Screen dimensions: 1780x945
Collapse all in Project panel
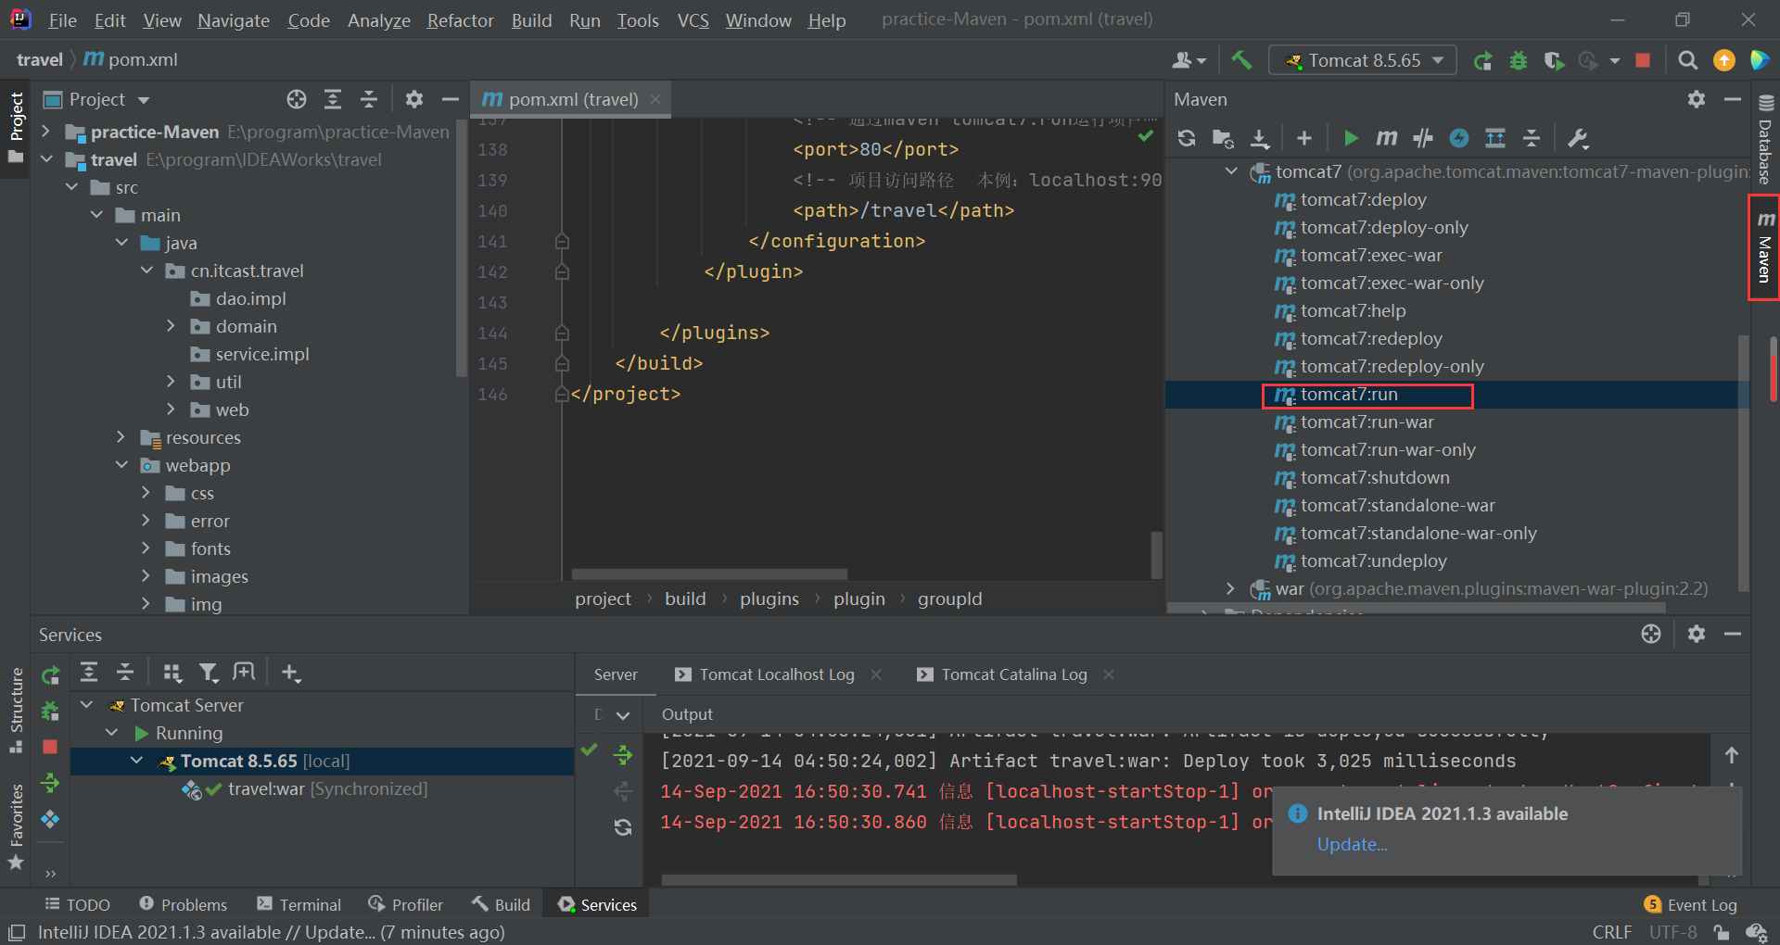(369, 99)
